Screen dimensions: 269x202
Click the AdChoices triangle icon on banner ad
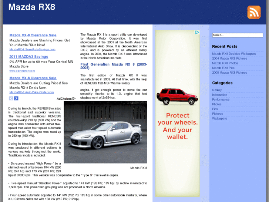(x=197, y=32)
